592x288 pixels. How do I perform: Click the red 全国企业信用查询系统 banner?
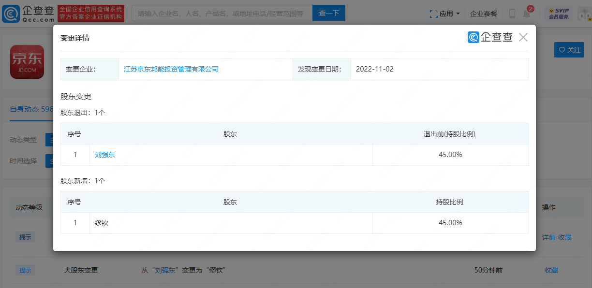91,14
